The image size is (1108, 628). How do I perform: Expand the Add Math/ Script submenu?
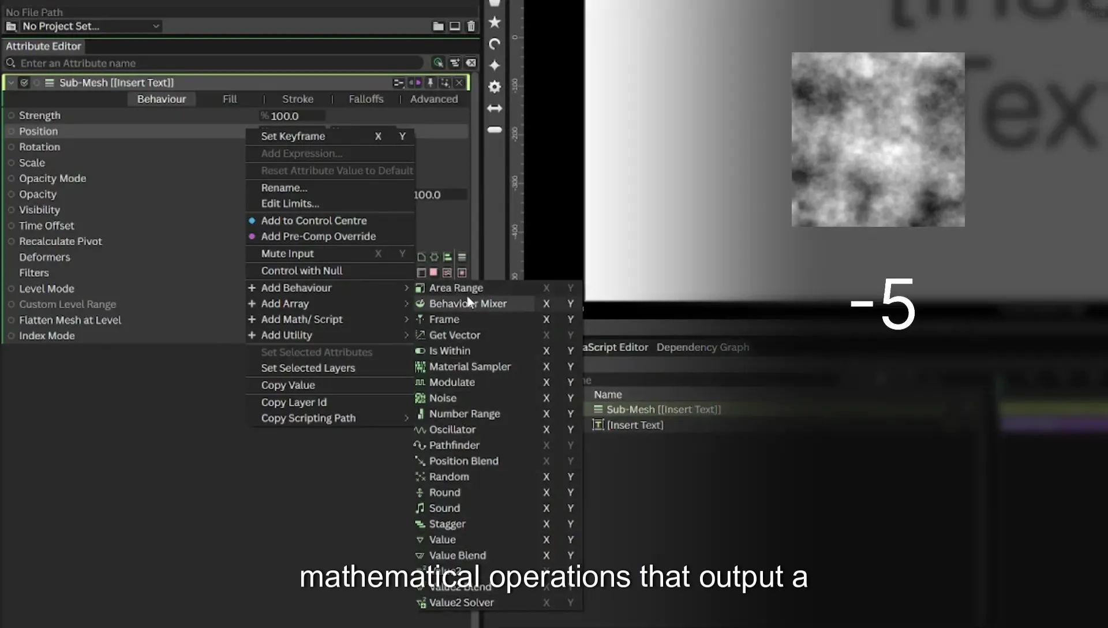(330, 319)
